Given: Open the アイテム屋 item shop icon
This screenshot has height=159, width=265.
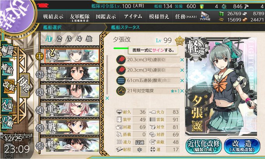Looking at the screenshot, I should (x=205, y=17).
